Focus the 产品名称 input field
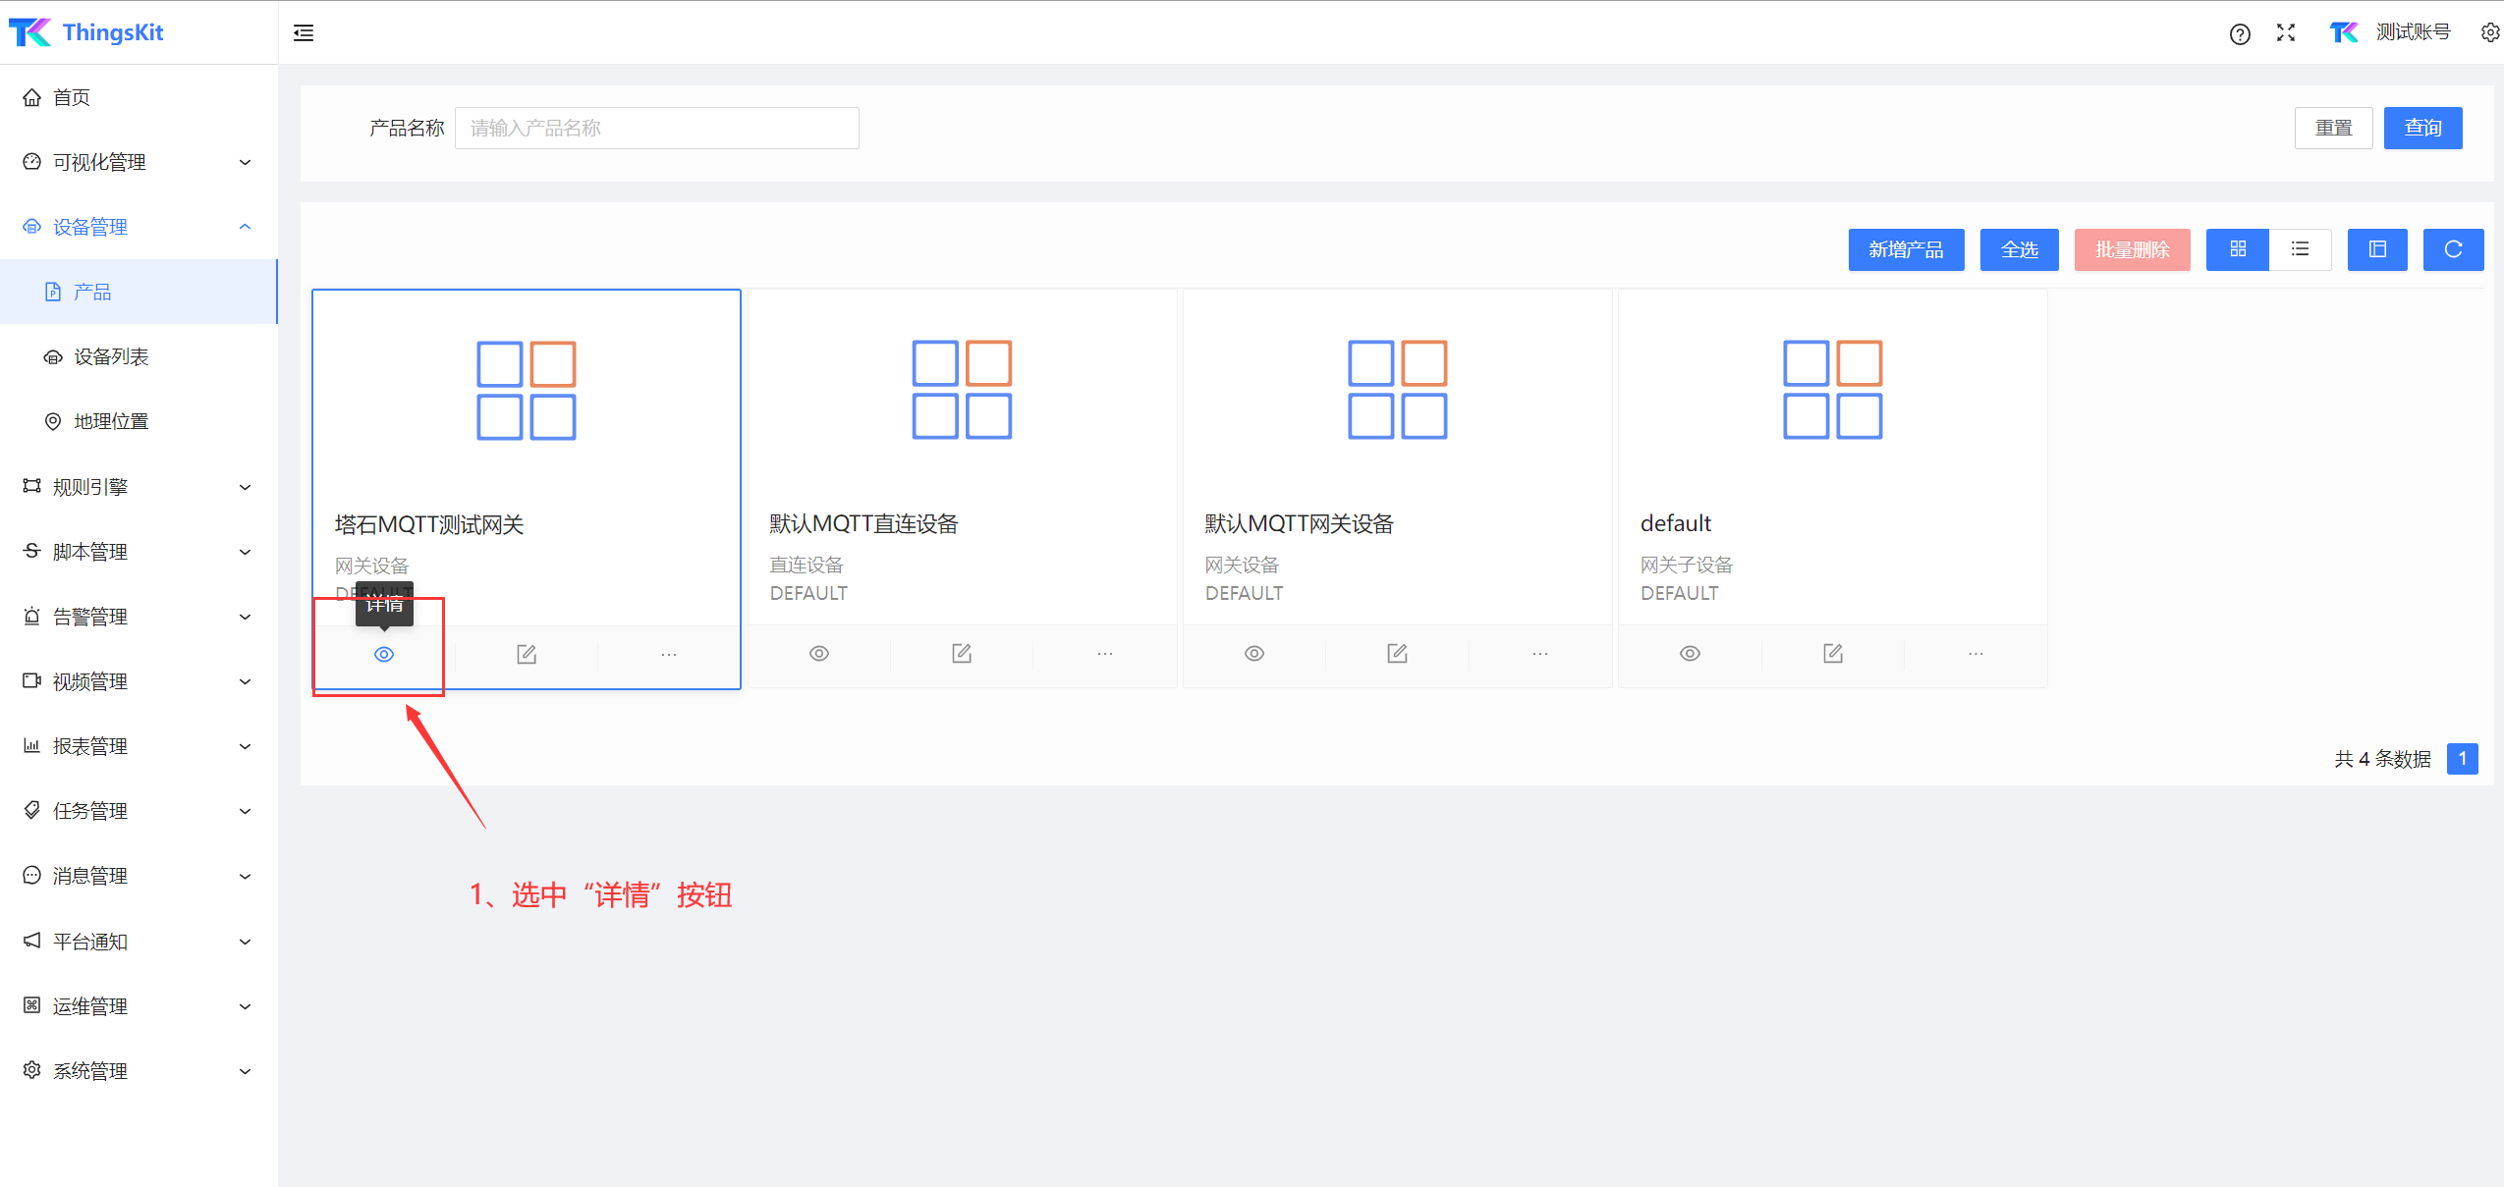 [x=656, y=128]
